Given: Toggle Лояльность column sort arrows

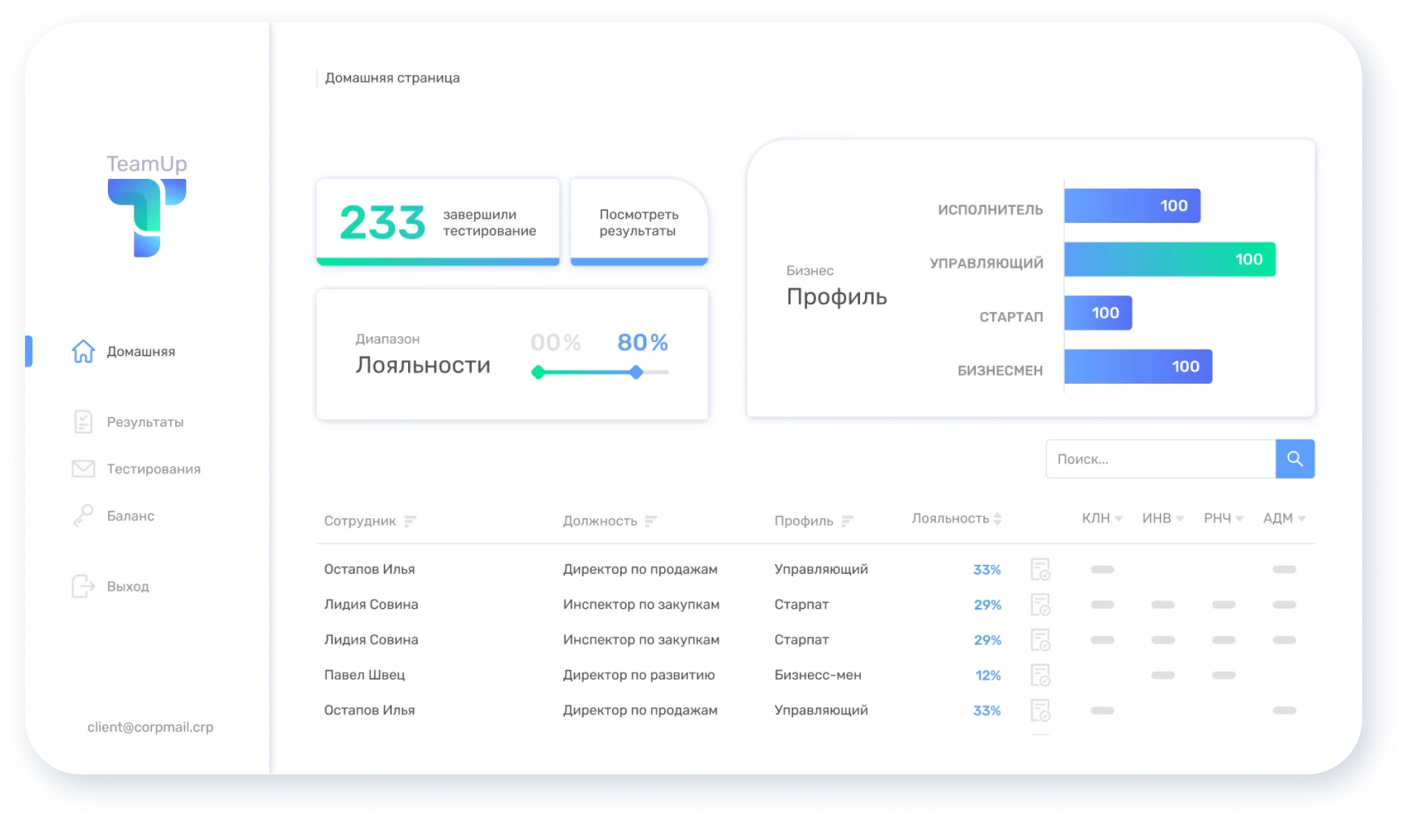Looking at the screenshot, I should (x=997, y=518).
